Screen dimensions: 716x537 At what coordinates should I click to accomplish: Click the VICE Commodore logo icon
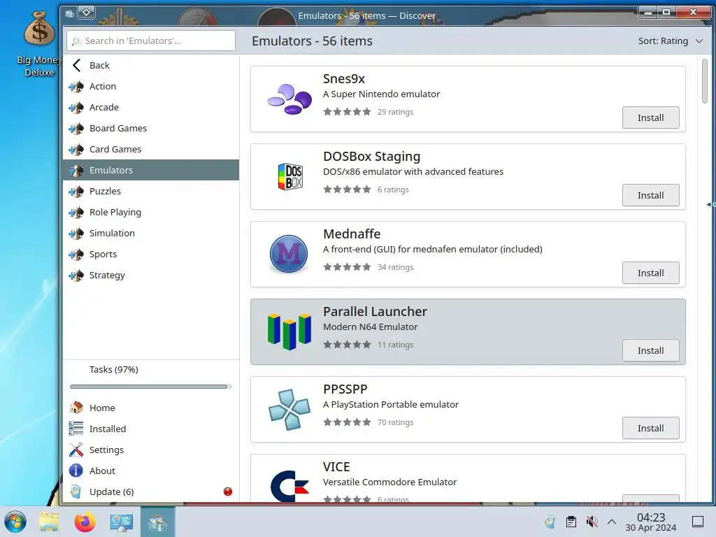click(289, 486)
